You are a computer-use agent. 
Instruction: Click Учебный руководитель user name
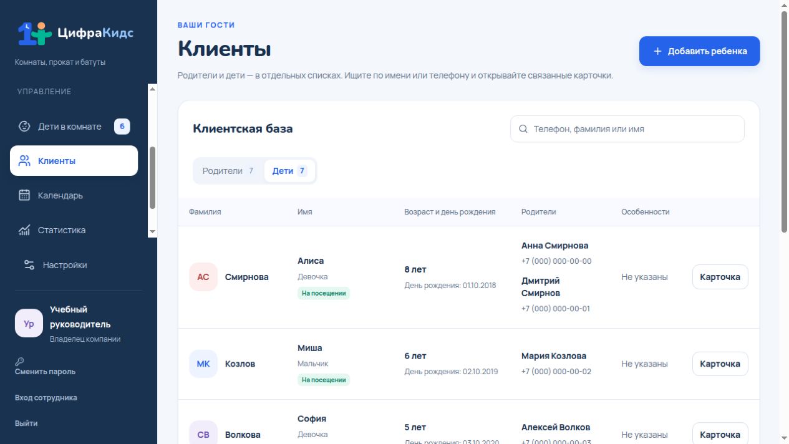tap(80, 317)
